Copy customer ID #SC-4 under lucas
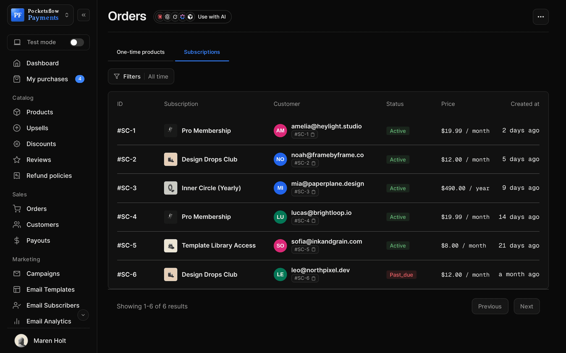The width and height of the screenshot is (566, 353). pyautogui.click(x=314, y=221)
